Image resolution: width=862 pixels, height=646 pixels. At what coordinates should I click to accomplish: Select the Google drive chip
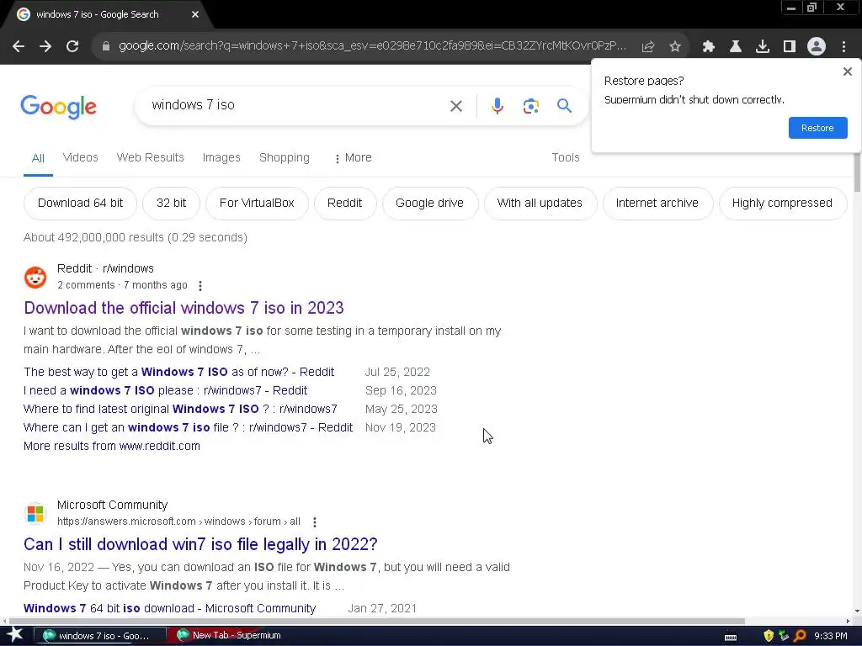point(429,204)
